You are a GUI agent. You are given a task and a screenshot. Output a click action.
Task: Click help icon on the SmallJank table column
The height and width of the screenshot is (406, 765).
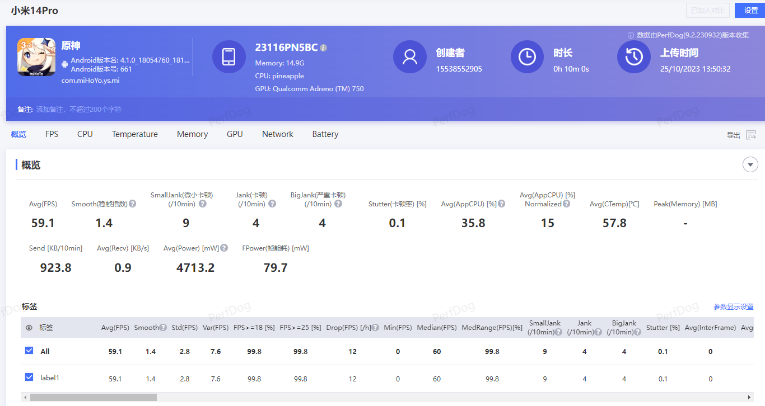click(x=558, y=332)
